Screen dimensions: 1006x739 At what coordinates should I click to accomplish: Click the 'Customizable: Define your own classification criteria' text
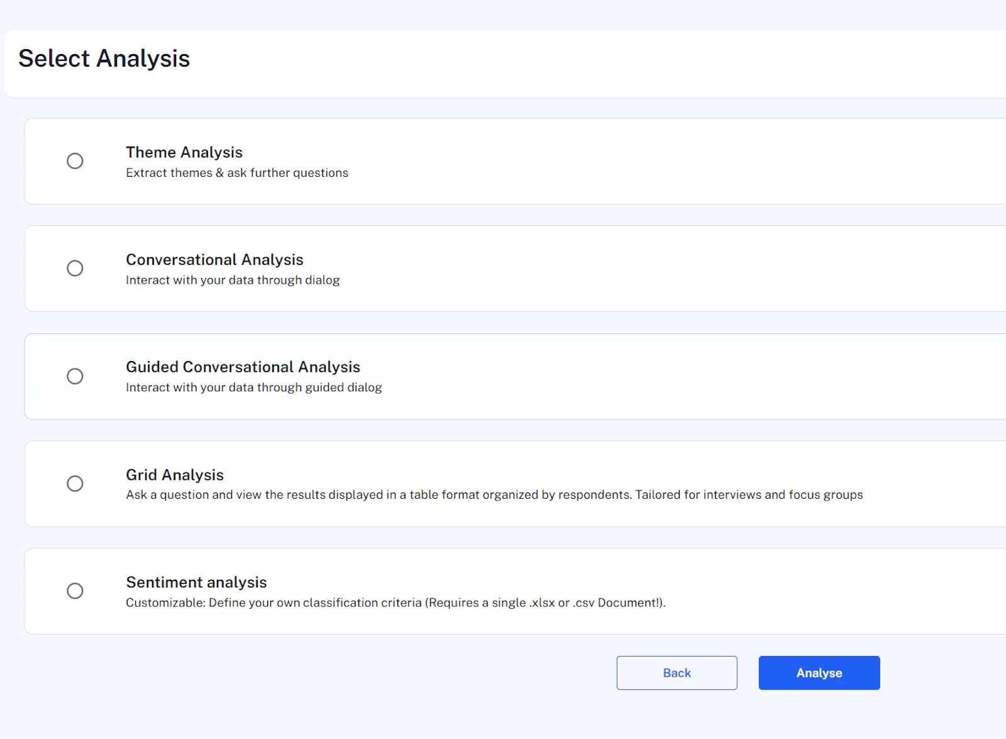(395, 603)
